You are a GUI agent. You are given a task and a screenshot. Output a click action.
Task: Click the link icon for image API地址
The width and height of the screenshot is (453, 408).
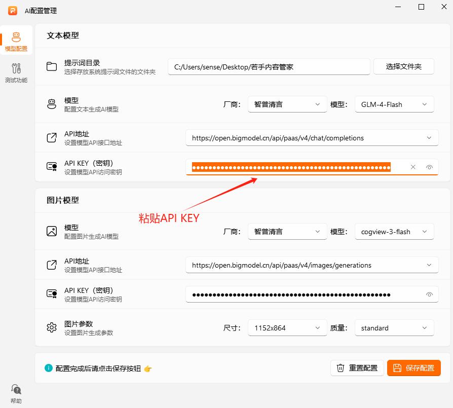pos(51,265)
